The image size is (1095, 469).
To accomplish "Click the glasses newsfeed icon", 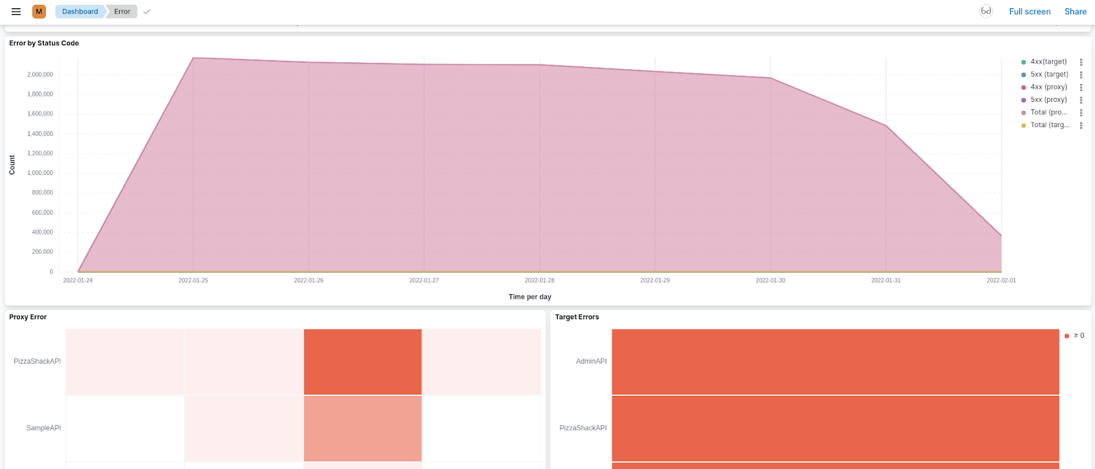I will [985, 11].
